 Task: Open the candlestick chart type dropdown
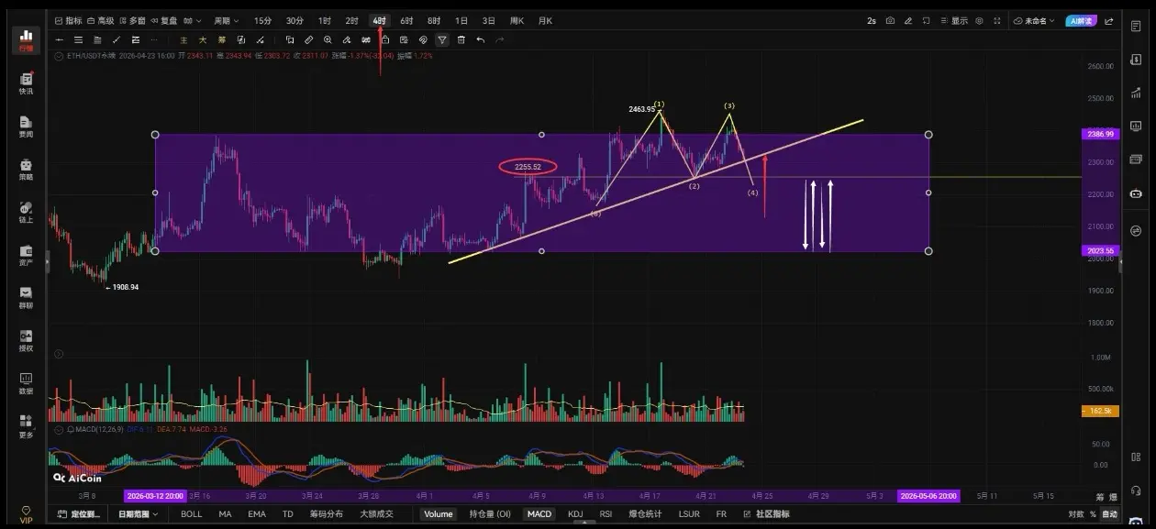coord(191,20)
